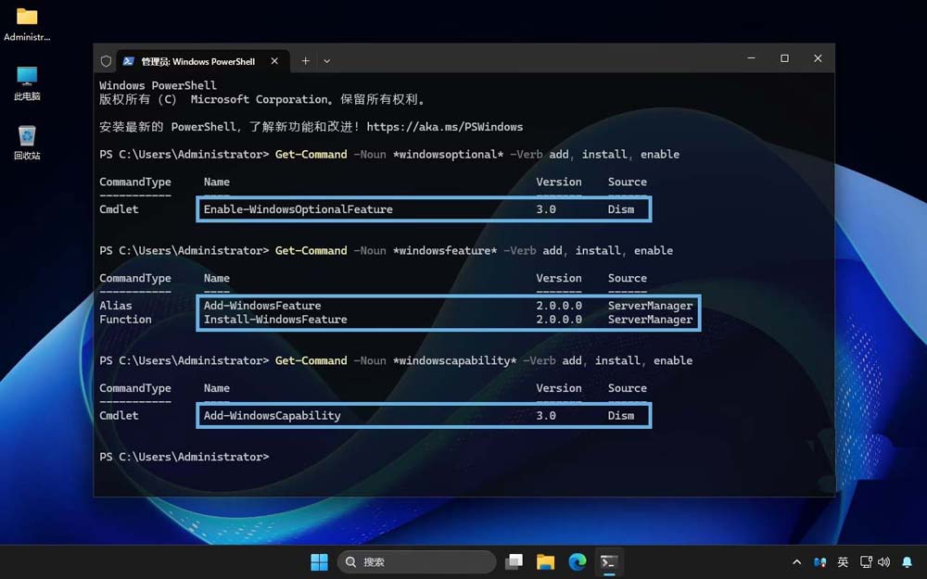Open network settings from the tray
The height and width of the screenshot is (579, 927).
click(866, 562)
